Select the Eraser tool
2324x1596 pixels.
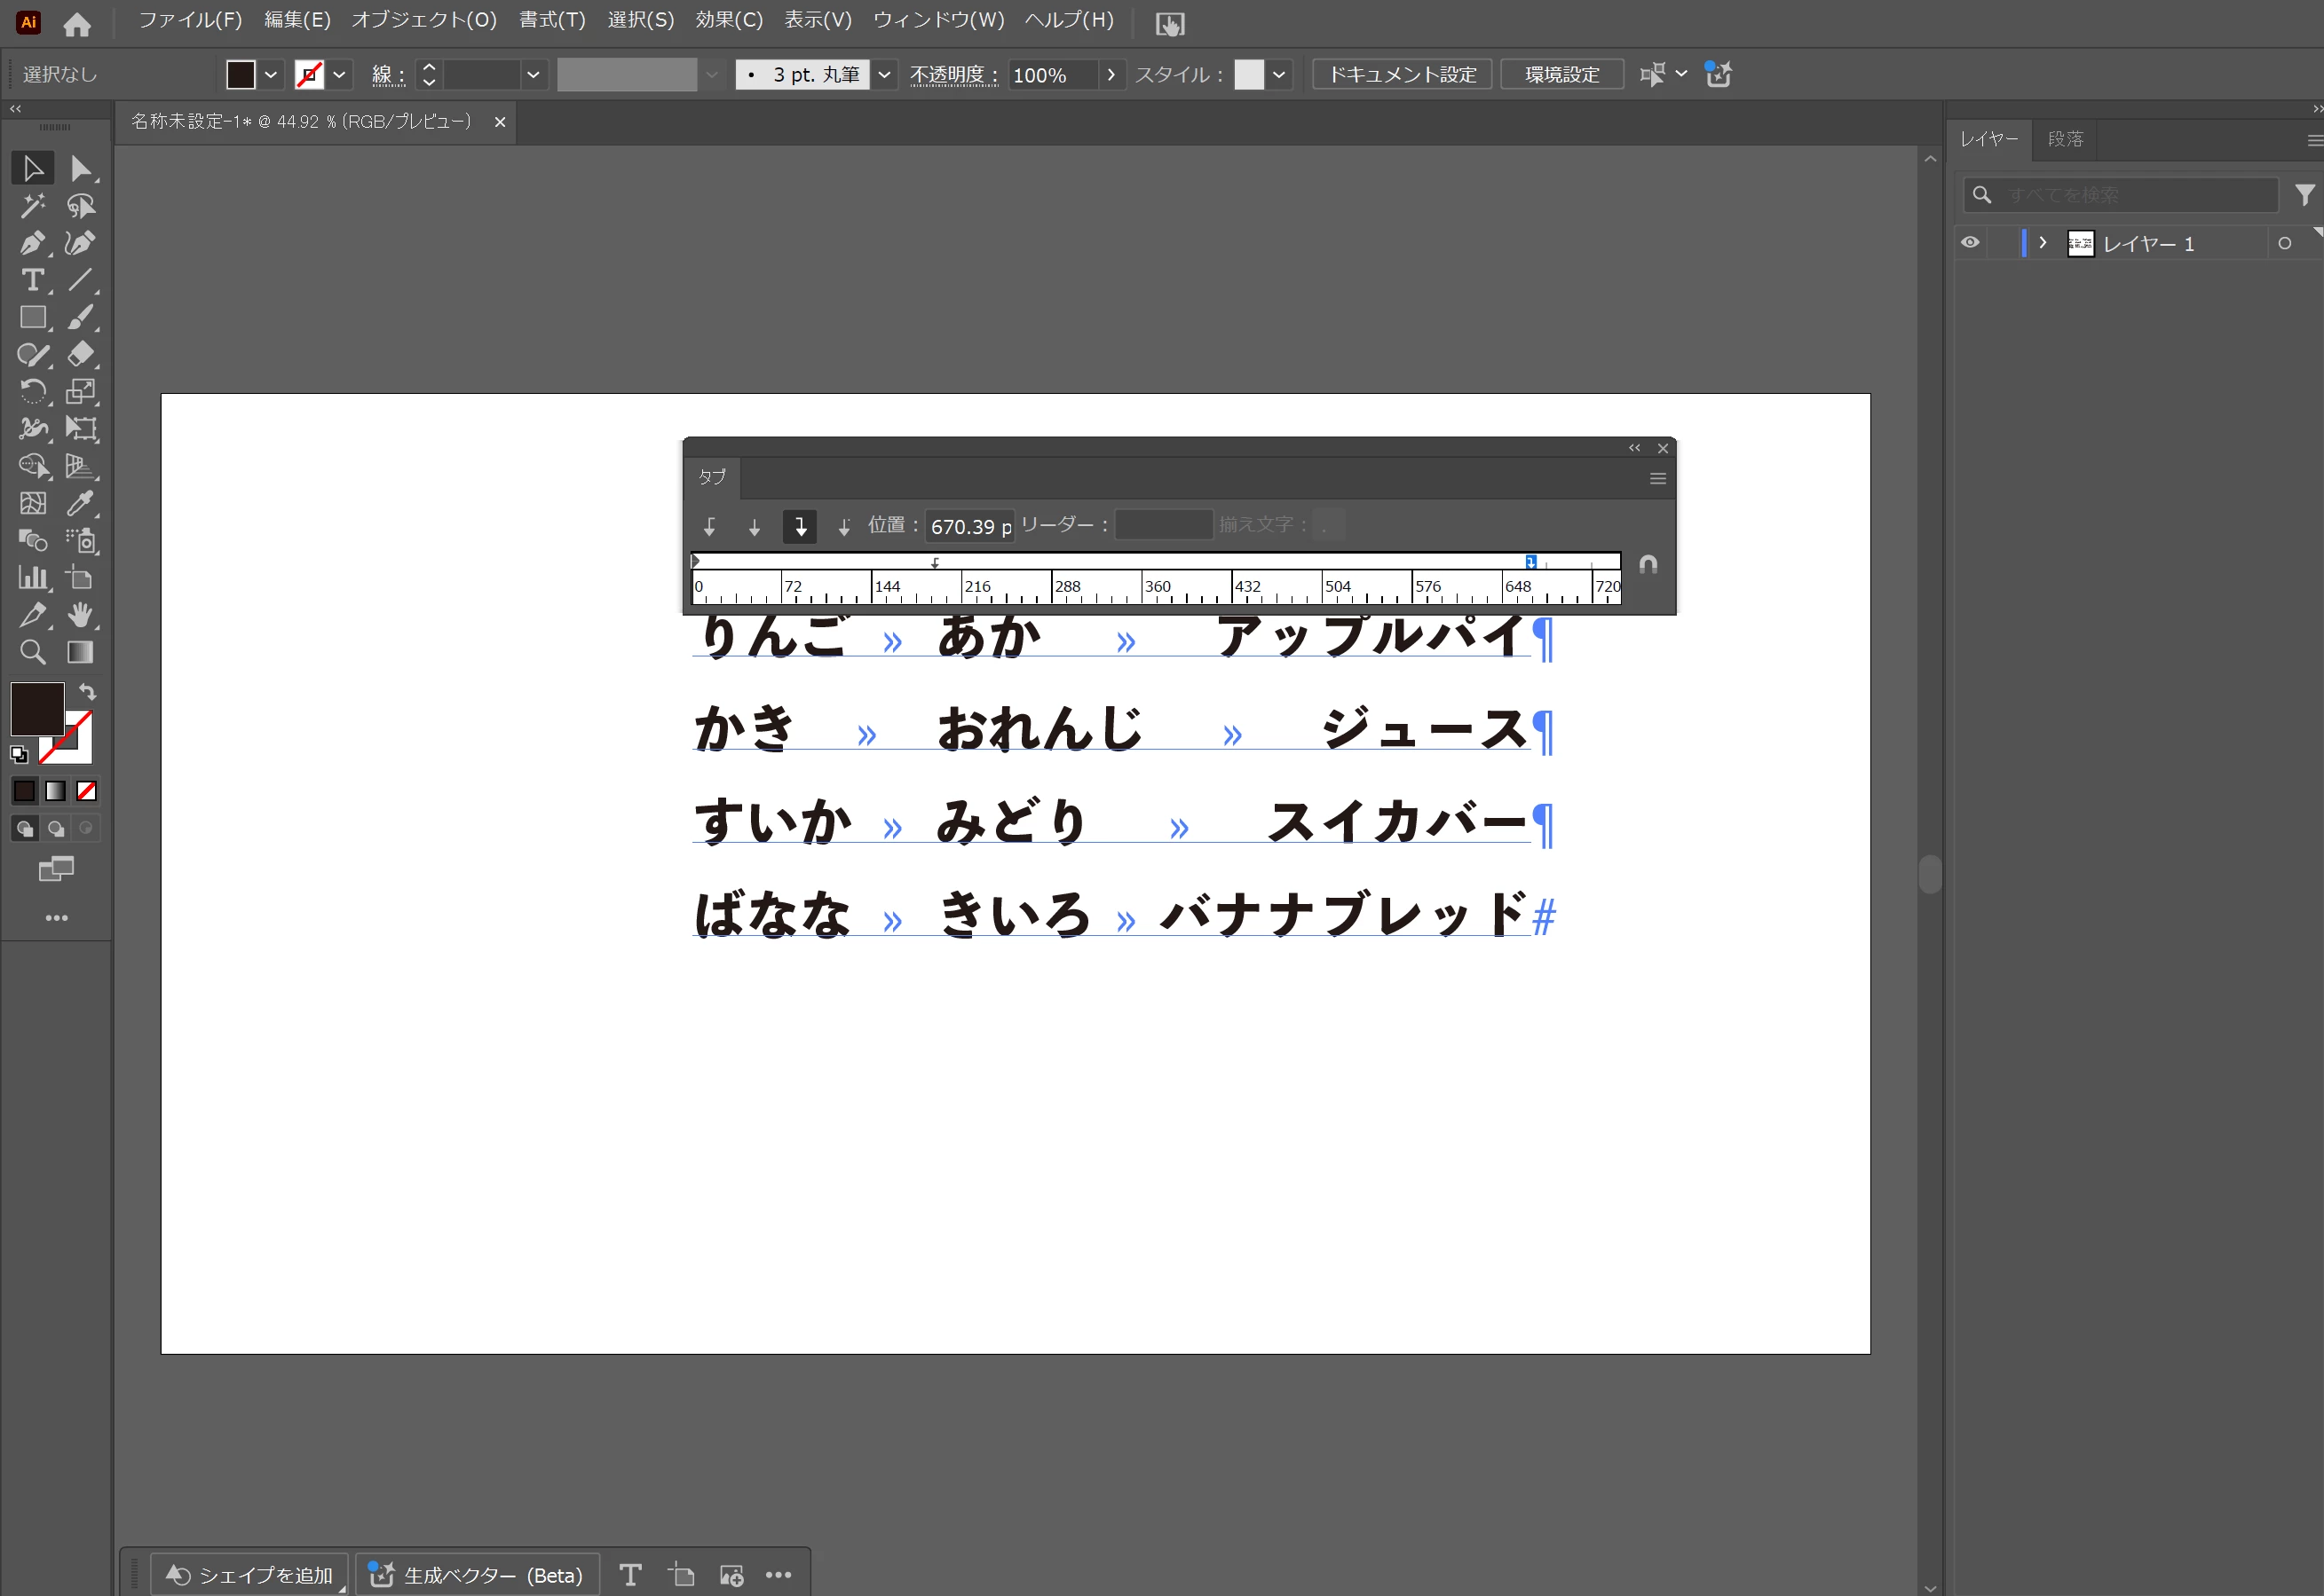tap(80, 354)
